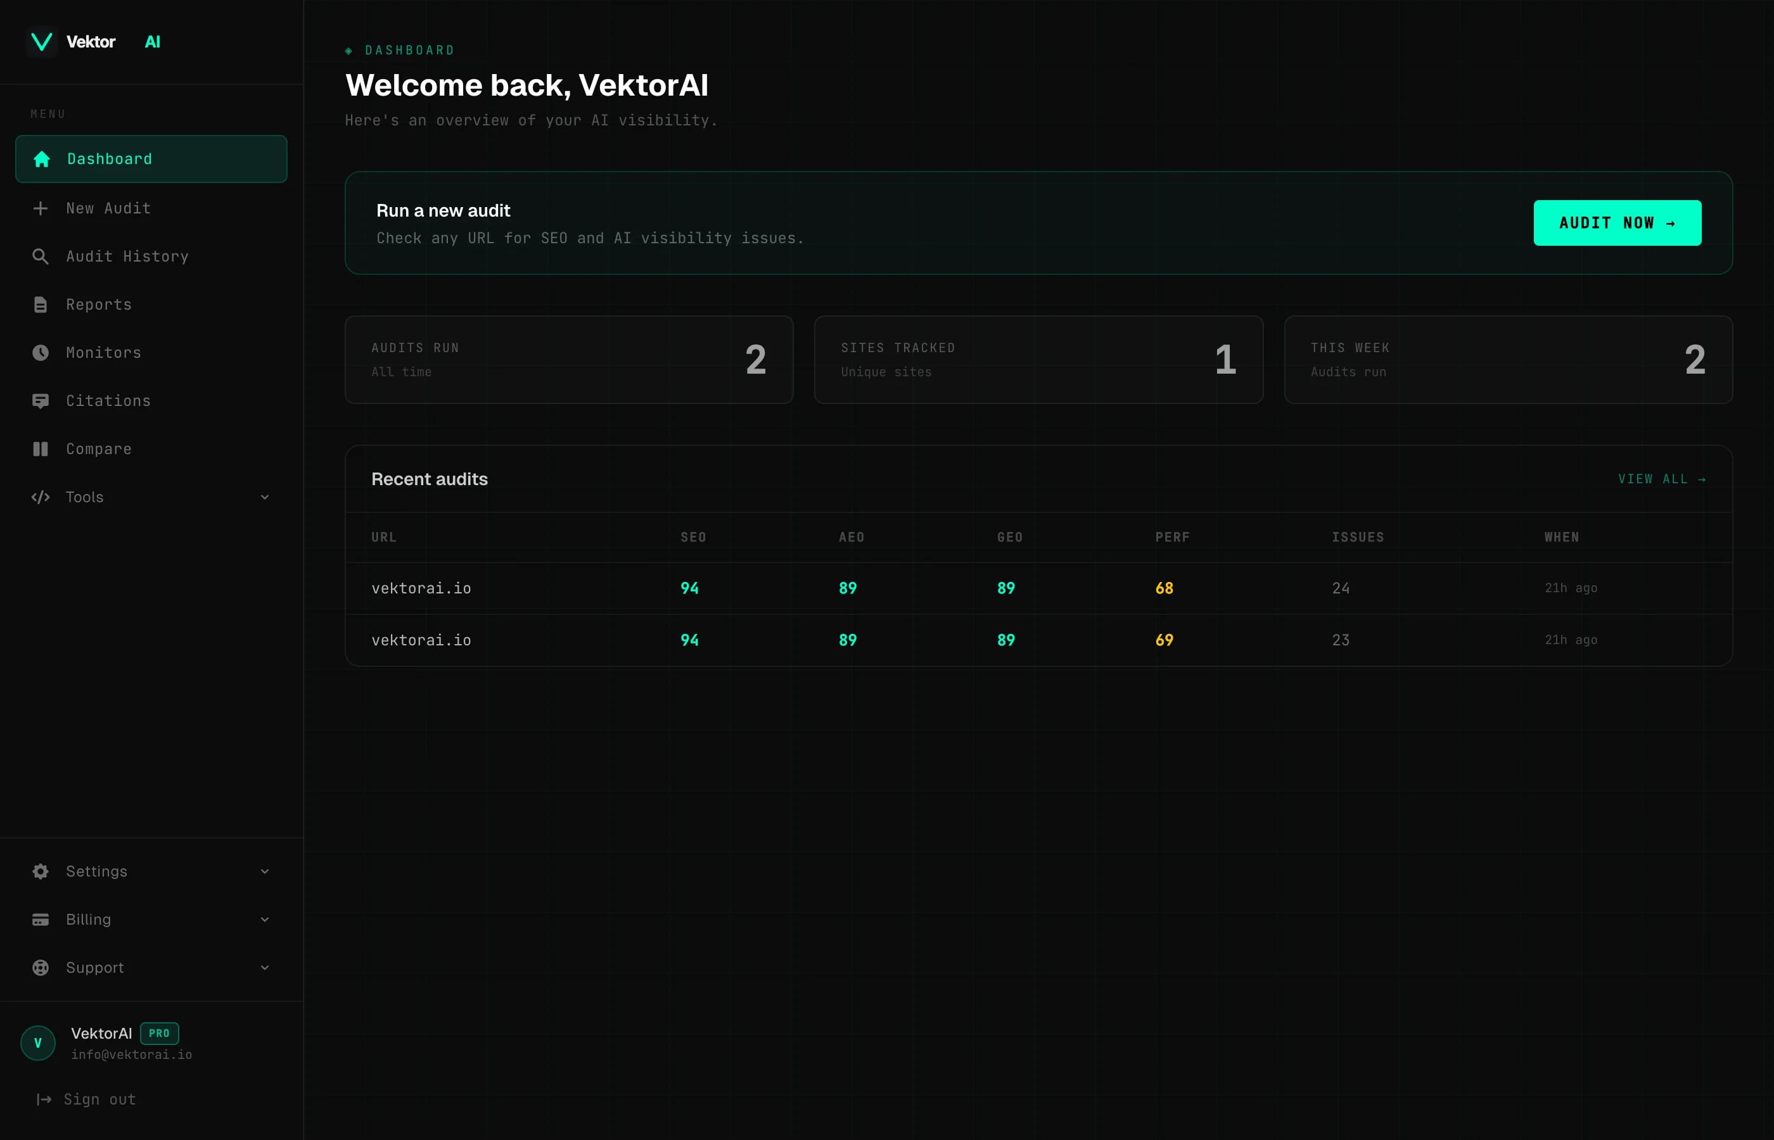
Task: Follow the VIEW ALL link
Action: 1661,479
